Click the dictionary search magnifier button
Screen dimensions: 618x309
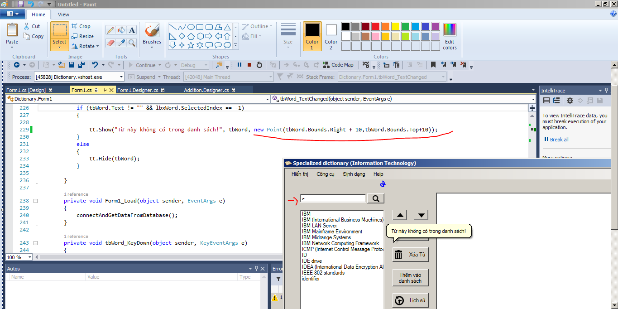tap(375, 198)
